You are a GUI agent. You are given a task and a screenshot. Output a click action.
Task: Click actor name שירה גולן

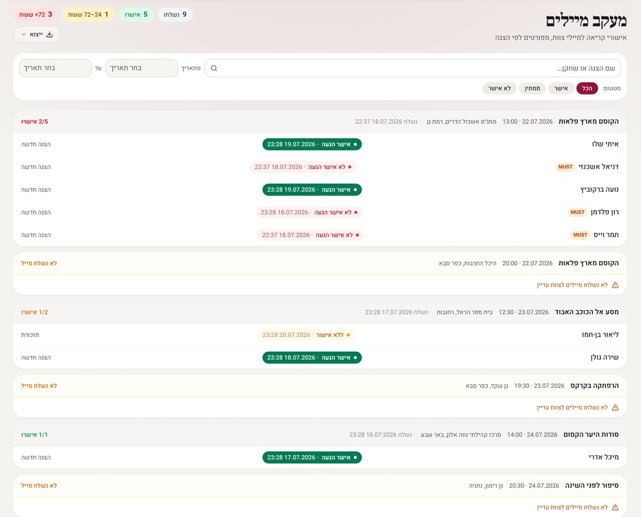pos(605,357)
